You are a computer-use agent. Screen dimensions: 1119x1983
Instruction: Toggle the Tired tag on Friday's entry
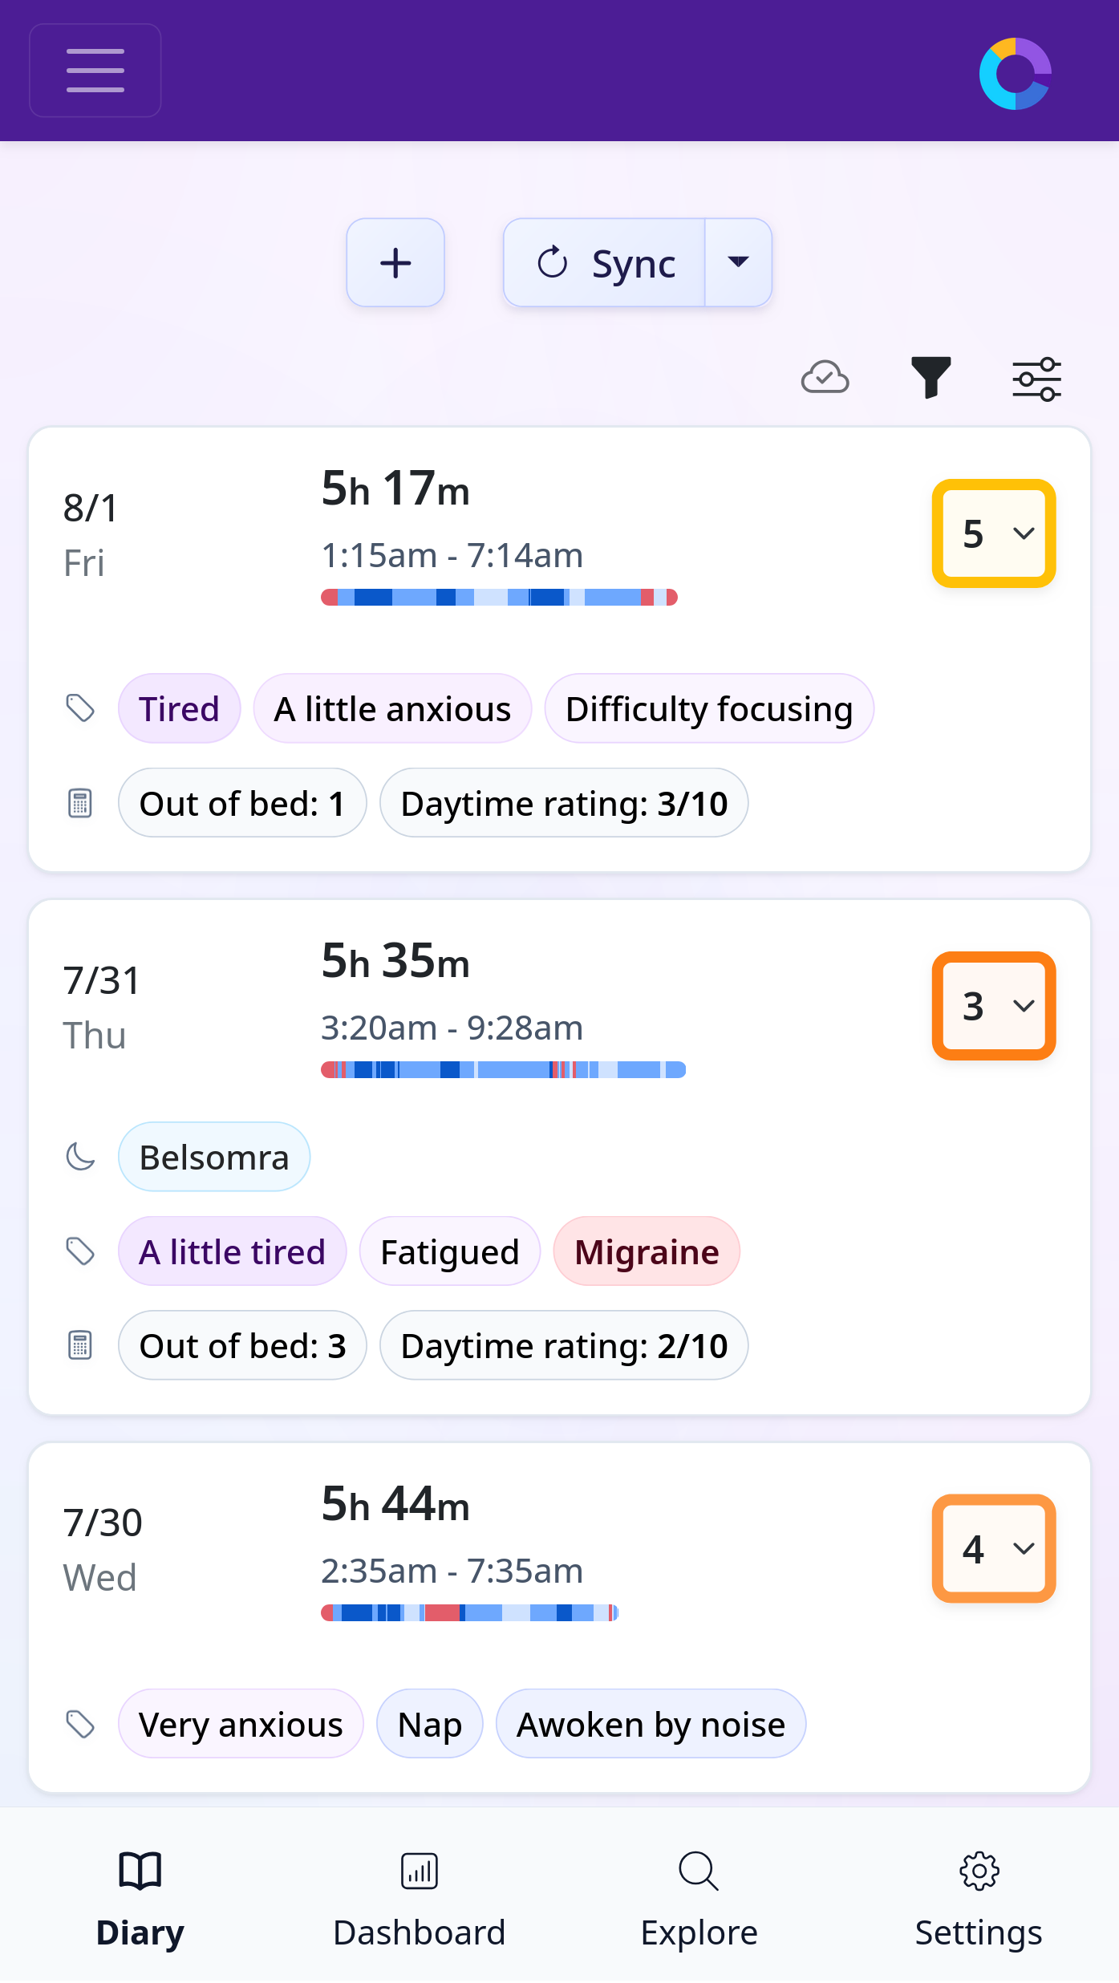(x=179, y=708)
